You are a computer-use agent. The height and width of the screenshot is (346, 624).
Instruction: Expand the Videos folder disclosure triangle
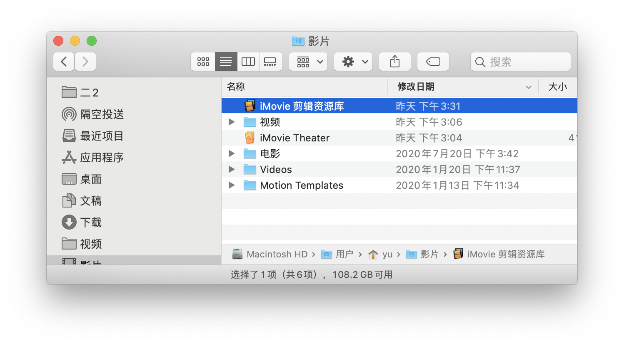coord(232,169)
